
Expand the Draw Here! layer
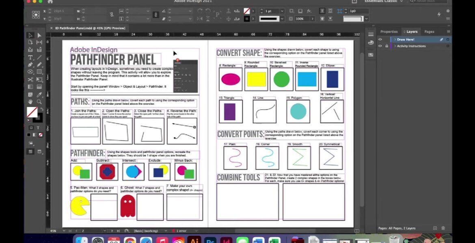(x=395, y=39)
